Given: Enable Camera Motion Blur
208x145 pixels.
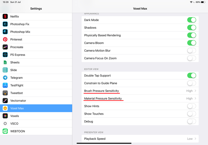Looking at the screenshot, I should tap(192, 51).
